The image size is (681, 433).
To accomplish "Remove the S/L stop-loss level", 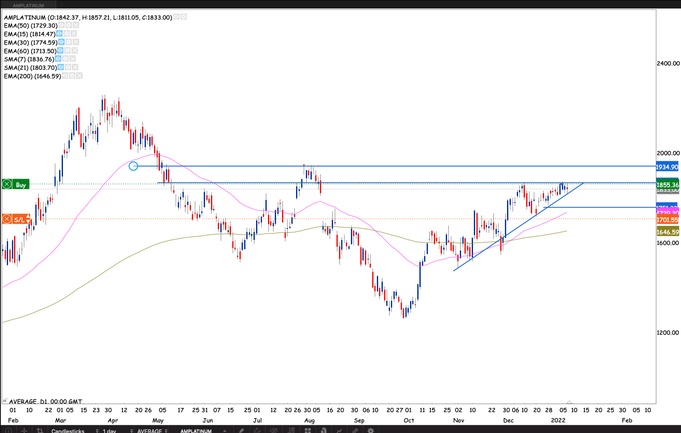I will pos(7,219).
